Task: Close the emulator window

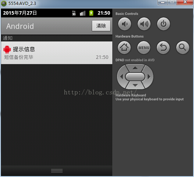Action: coord(185,2)
